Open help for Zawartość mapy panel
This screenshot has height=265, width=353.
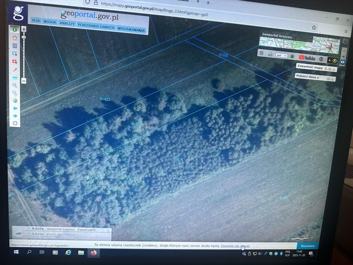click(x=326, y=68)
